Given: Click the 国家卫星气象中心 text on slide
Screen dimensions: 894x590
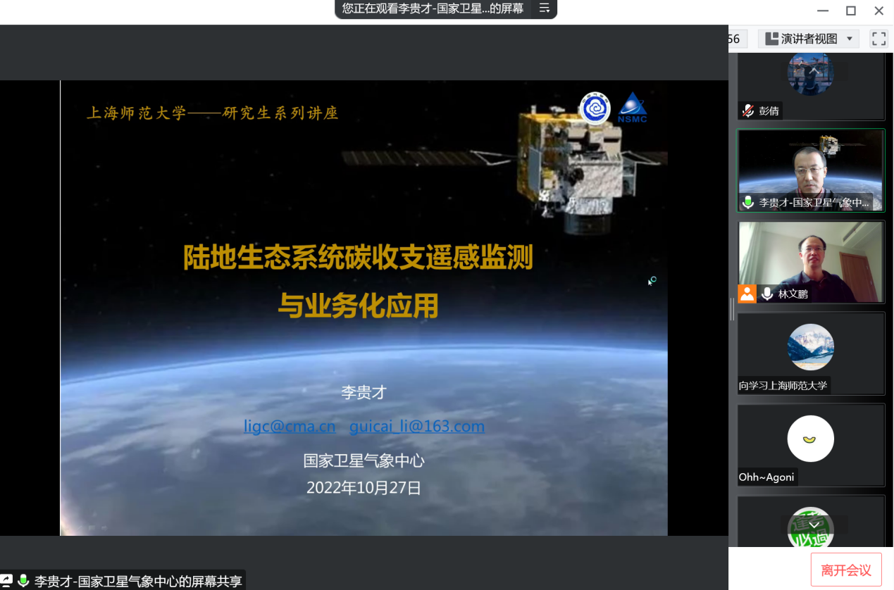Looking at the screenshot, I should coord(364,460).
